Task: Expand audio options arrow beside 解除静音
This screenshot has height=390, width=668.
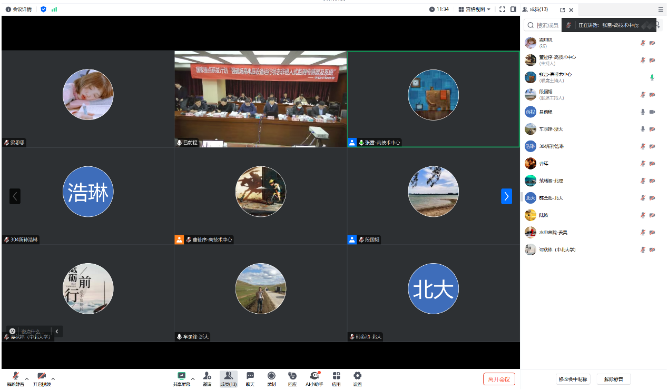Action: (x=27, y=378)
